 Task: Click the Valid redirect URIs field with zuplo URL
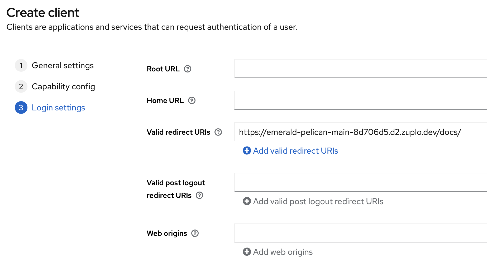(x=361, y=132)
